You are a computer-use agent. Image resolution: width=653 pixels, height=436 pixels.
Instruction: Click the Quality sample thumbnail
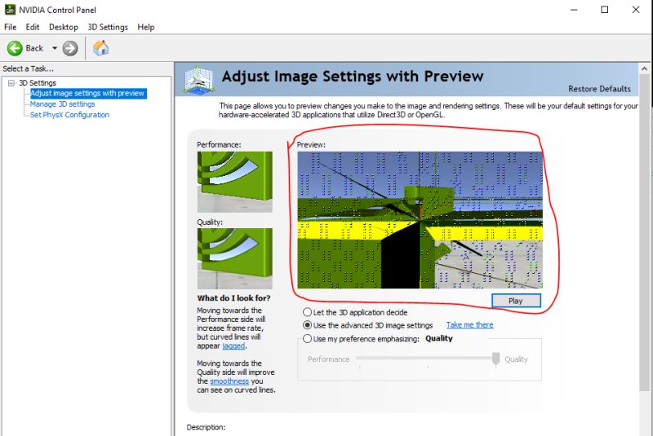pos(235,258)
